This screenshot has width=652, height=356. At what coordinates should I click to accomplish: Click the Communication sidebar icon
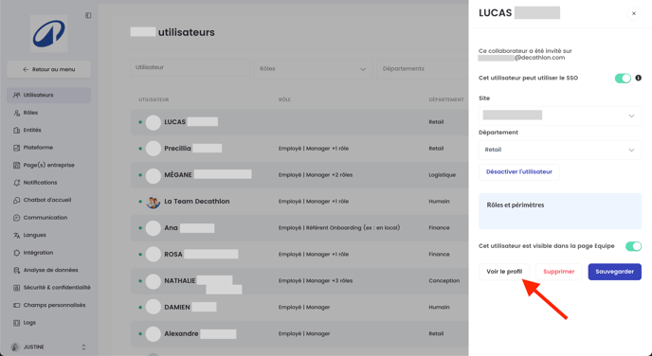[17, 218]
